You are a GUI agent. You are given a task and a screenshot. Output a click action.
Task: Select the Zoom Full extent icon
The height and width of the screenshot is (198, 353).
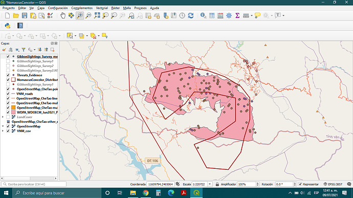[97, 15]
